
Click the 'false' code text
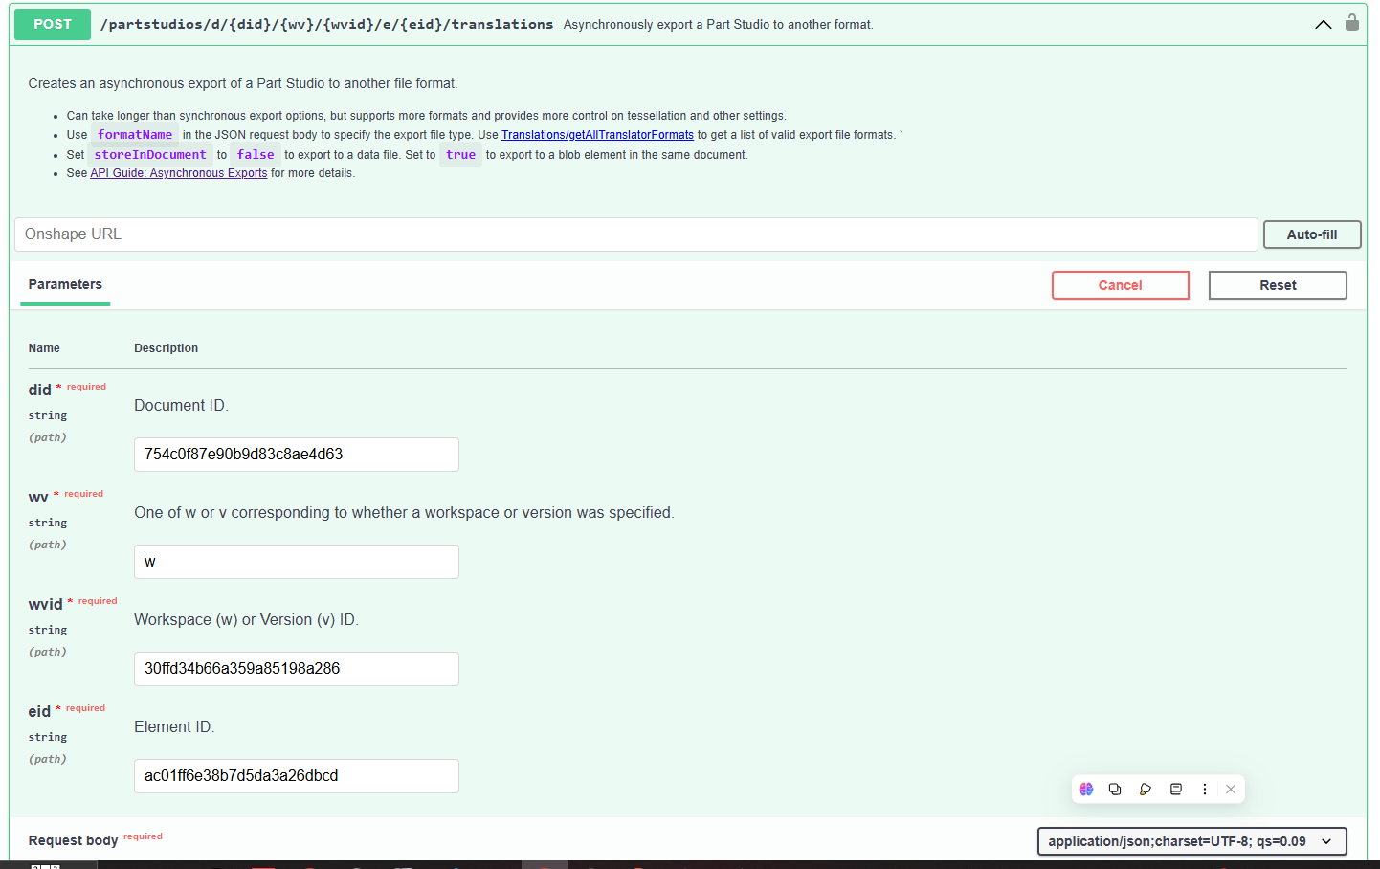pos(256,155)
